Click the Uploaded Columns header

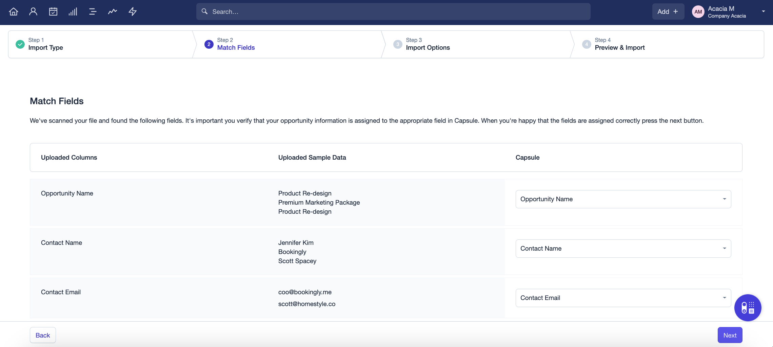pyautogui.click(x=69, y=158)
